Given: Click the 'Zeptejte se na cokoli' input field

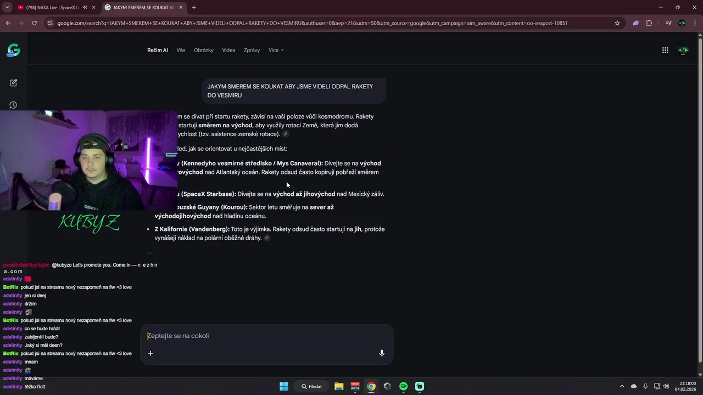Looking at the screenshot, I should point(267,336).
